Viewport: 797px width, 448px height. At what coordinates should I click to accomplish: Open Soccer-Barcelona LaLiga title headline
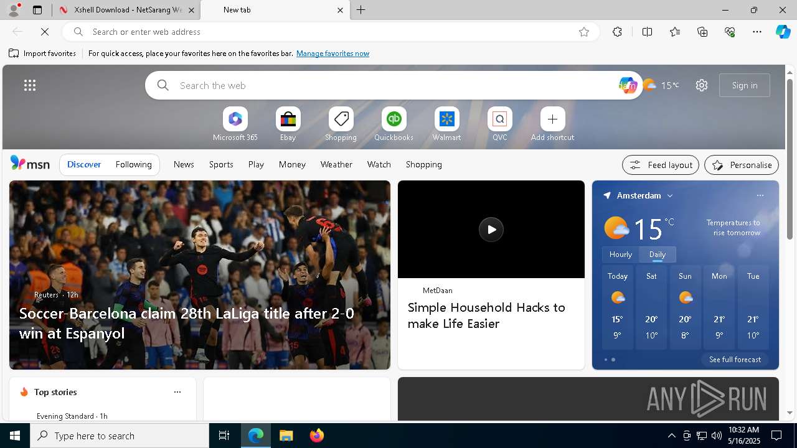pos(187,323)
